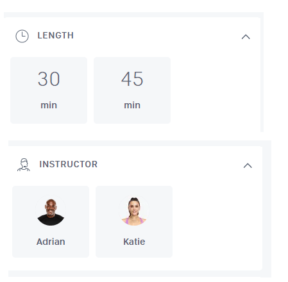This screenshot has width=288, height=282.
Task: Click the large number 30
Action: pos(49,79)
